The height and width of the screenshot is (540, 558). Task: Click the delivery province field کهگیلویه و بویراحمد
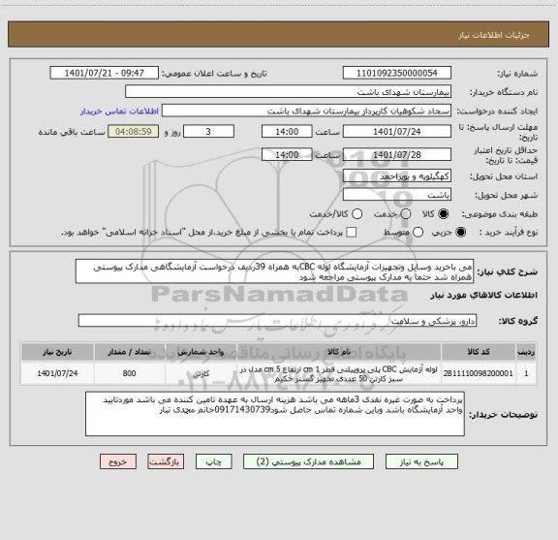[397, 176]
